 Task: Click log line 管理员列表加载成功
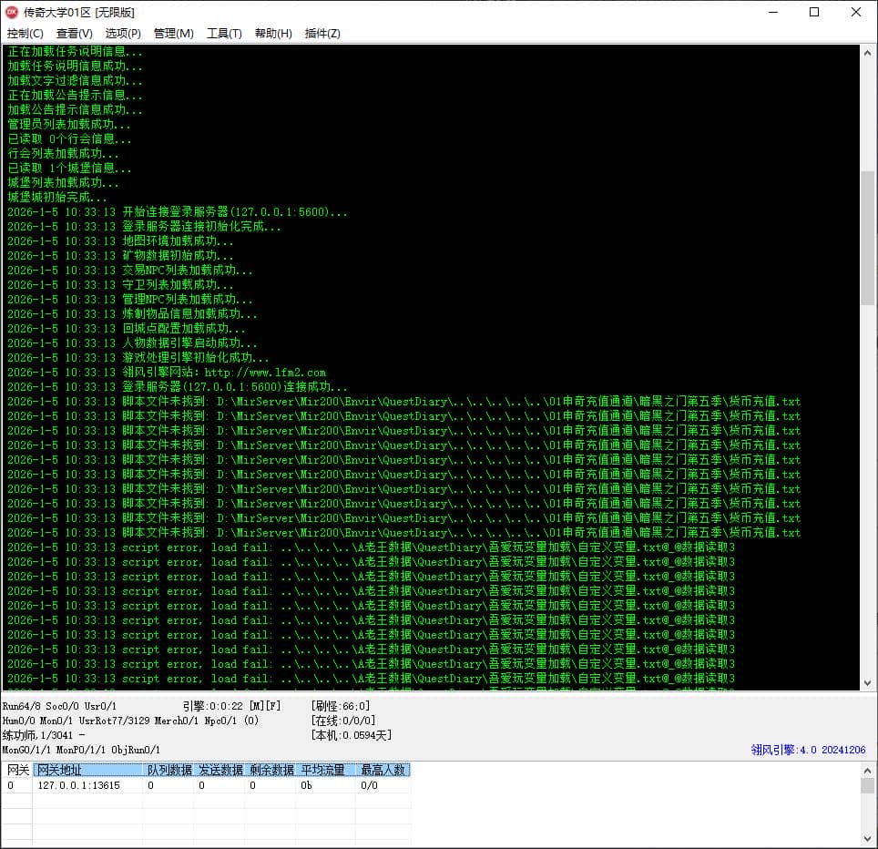click(x=69, y=124)
